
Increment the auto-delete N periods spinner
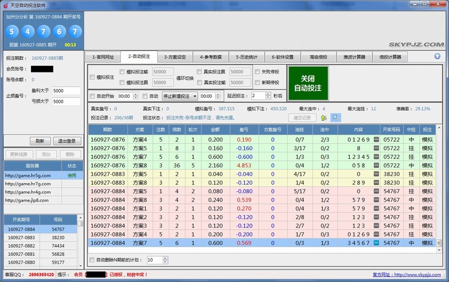(x=165, y=258)
